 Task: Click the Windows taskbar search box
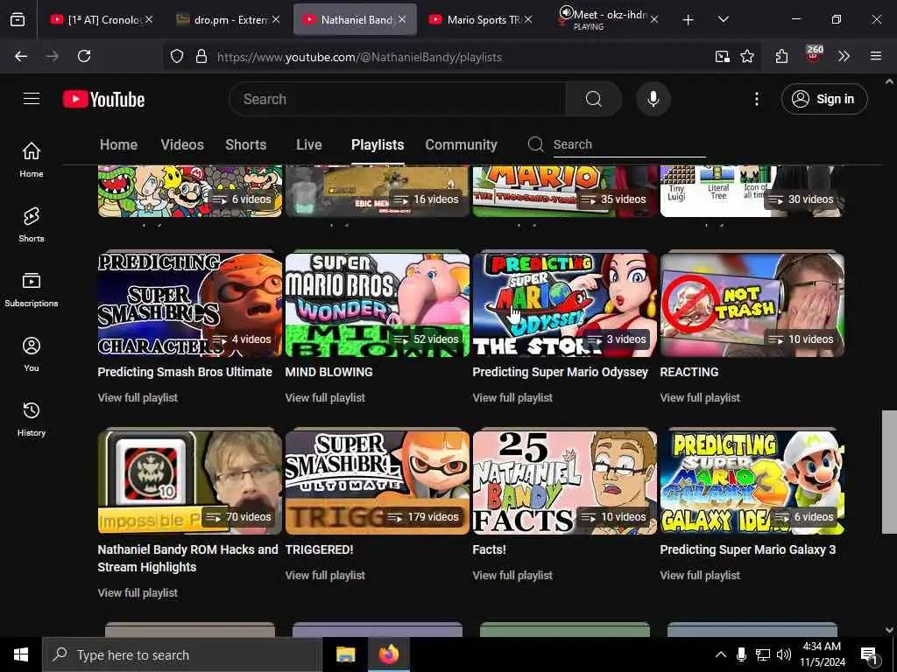[182, 654]
